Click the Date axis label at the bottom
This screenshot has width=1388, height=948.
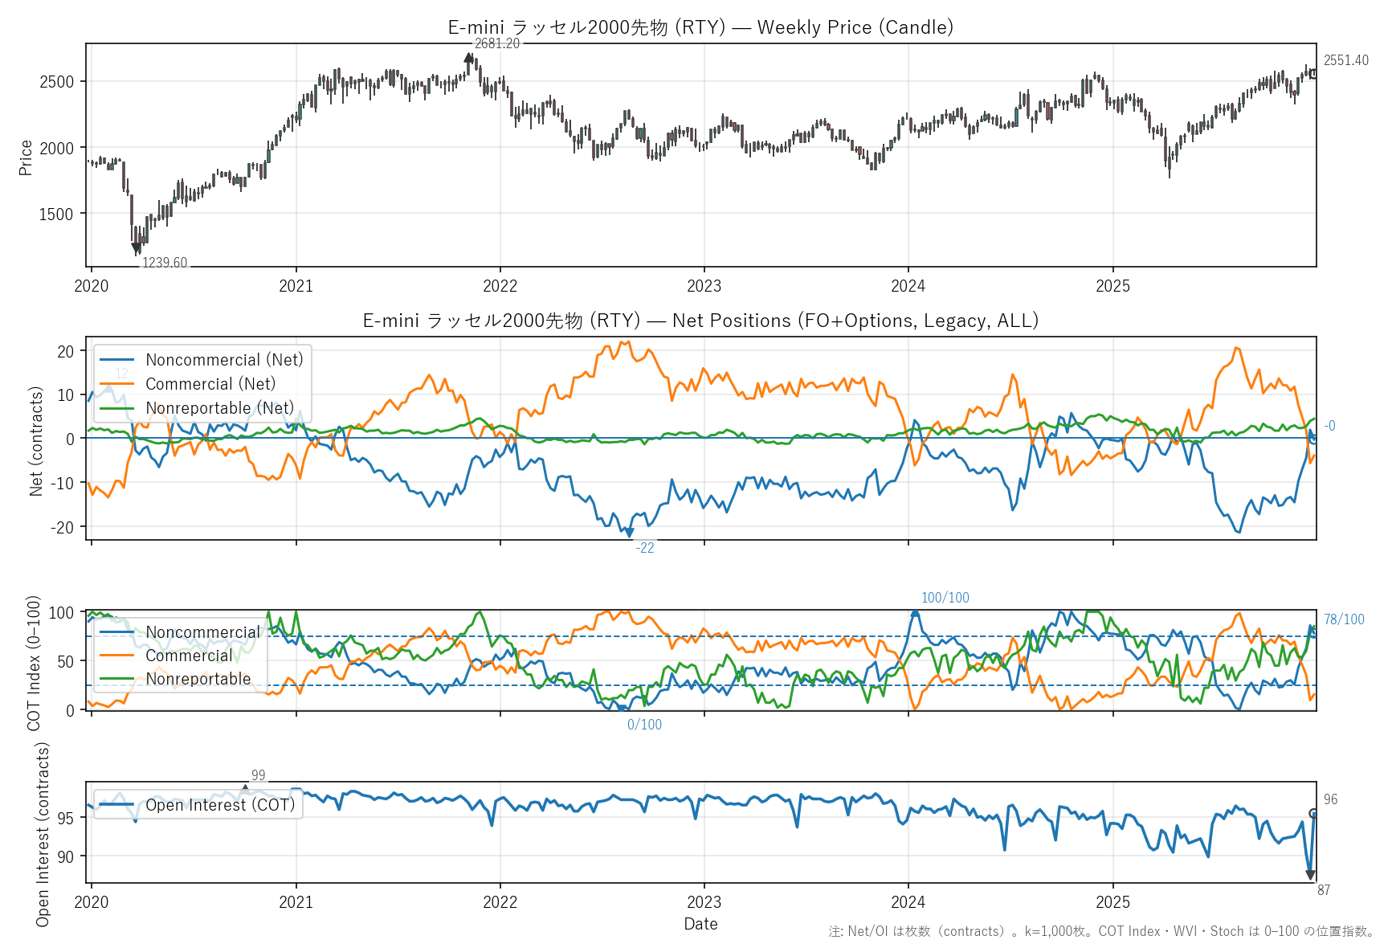pyautogui.click(x=700, y=924)
